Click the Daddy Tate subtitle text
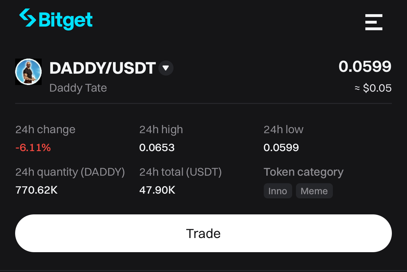The image size is (407, 272). 78,88
